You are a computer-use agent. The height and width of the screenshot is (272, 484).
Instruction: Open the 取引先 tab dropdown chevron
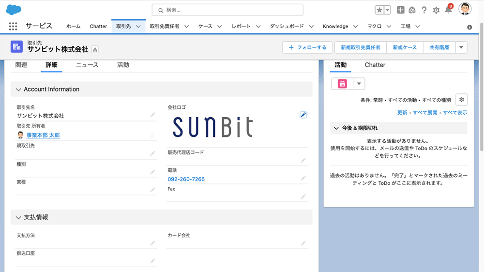(x=138, y=27)
